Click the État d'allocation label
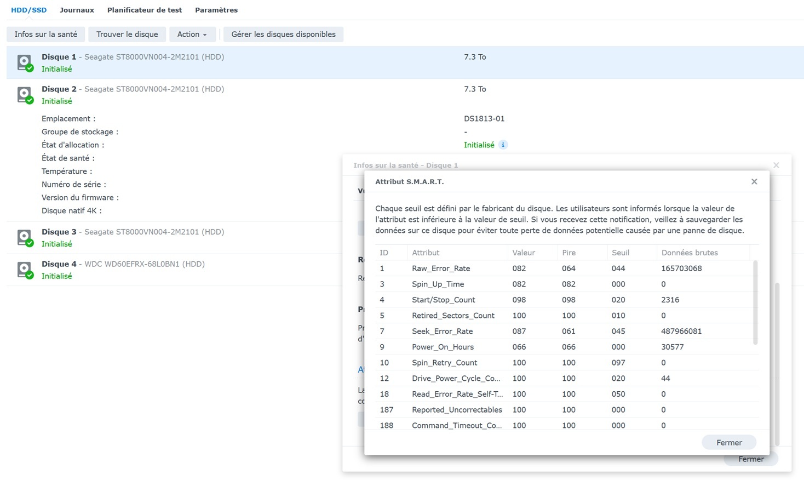804x480 pixels. 73,145
